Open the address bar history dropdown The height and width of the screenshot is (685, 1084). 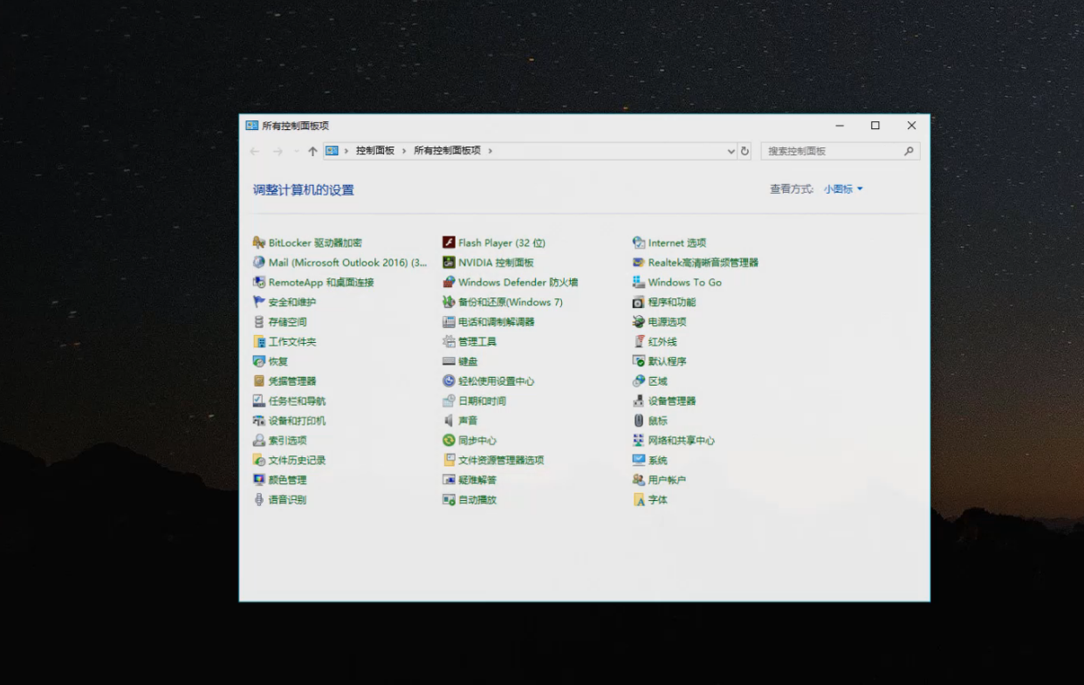tap(731, 151)
